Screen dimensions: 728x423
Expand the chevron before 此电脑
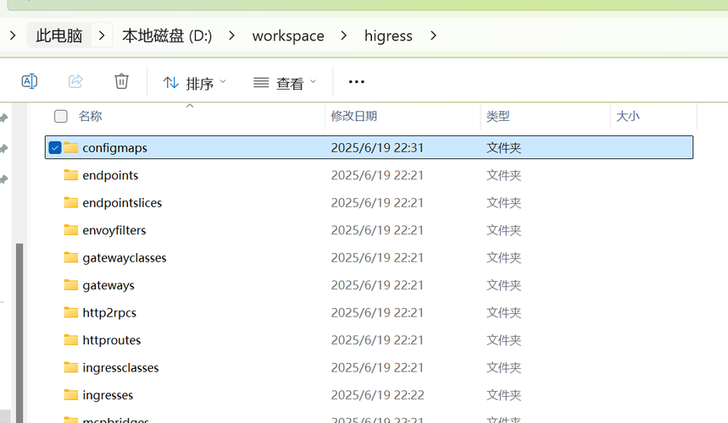(13, 36)
